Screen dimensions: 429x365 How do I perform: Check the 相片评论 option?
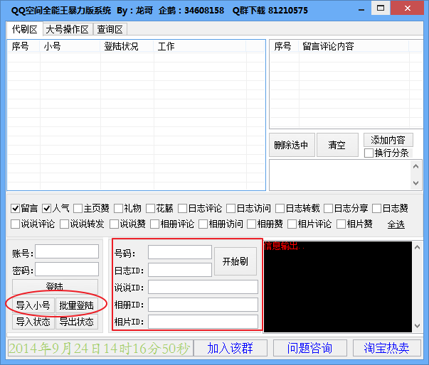292,224
